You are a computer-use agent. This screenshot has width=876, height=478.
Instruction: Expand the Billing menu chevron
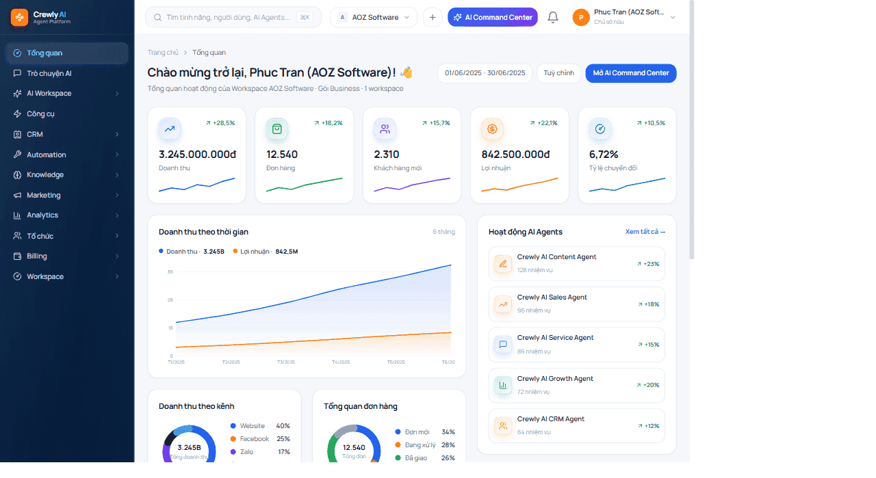(x=117, y=256)
